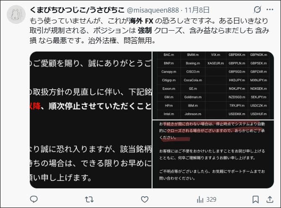Screen dimensions: 281x208
Task: Click the GBPDKK.m cell in table image
Action: click(x=237, y=55)
